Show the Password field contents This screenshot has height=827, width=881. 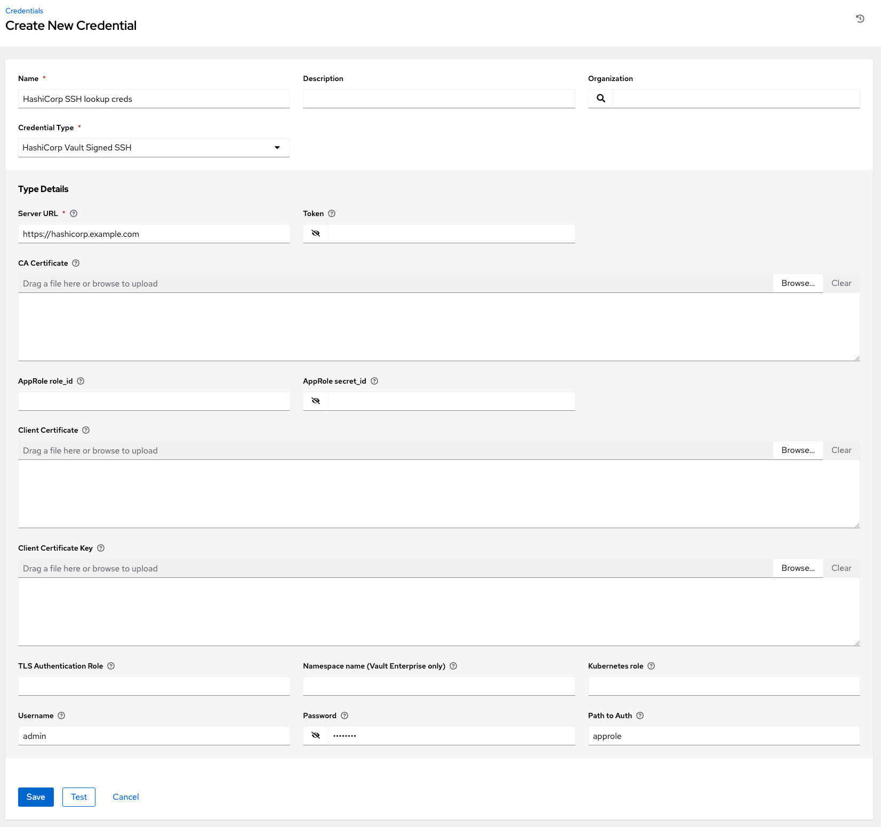315,735
